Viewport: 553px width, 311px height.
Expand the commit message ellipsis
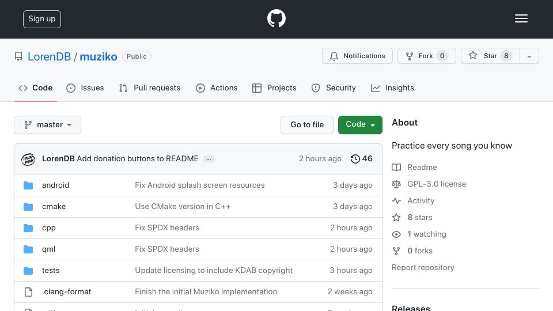click(x=209, y=159)
